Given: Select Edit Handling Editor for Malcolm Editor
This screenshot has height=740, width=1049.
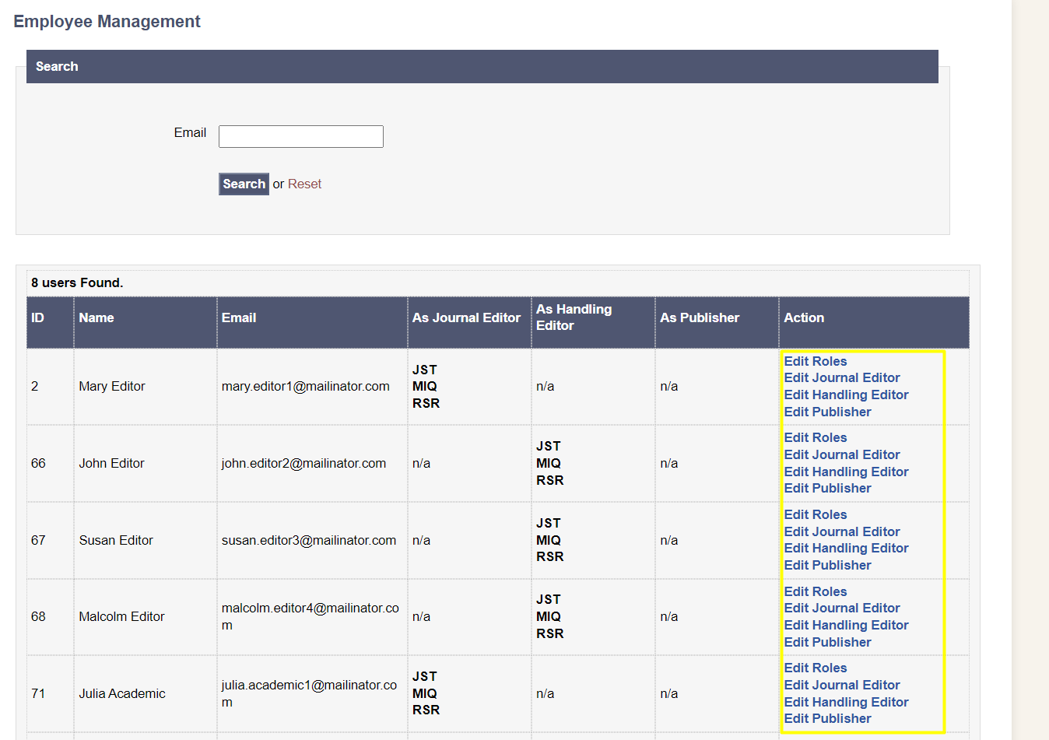Looking at the screenshot, I should [x=846, y=626].
